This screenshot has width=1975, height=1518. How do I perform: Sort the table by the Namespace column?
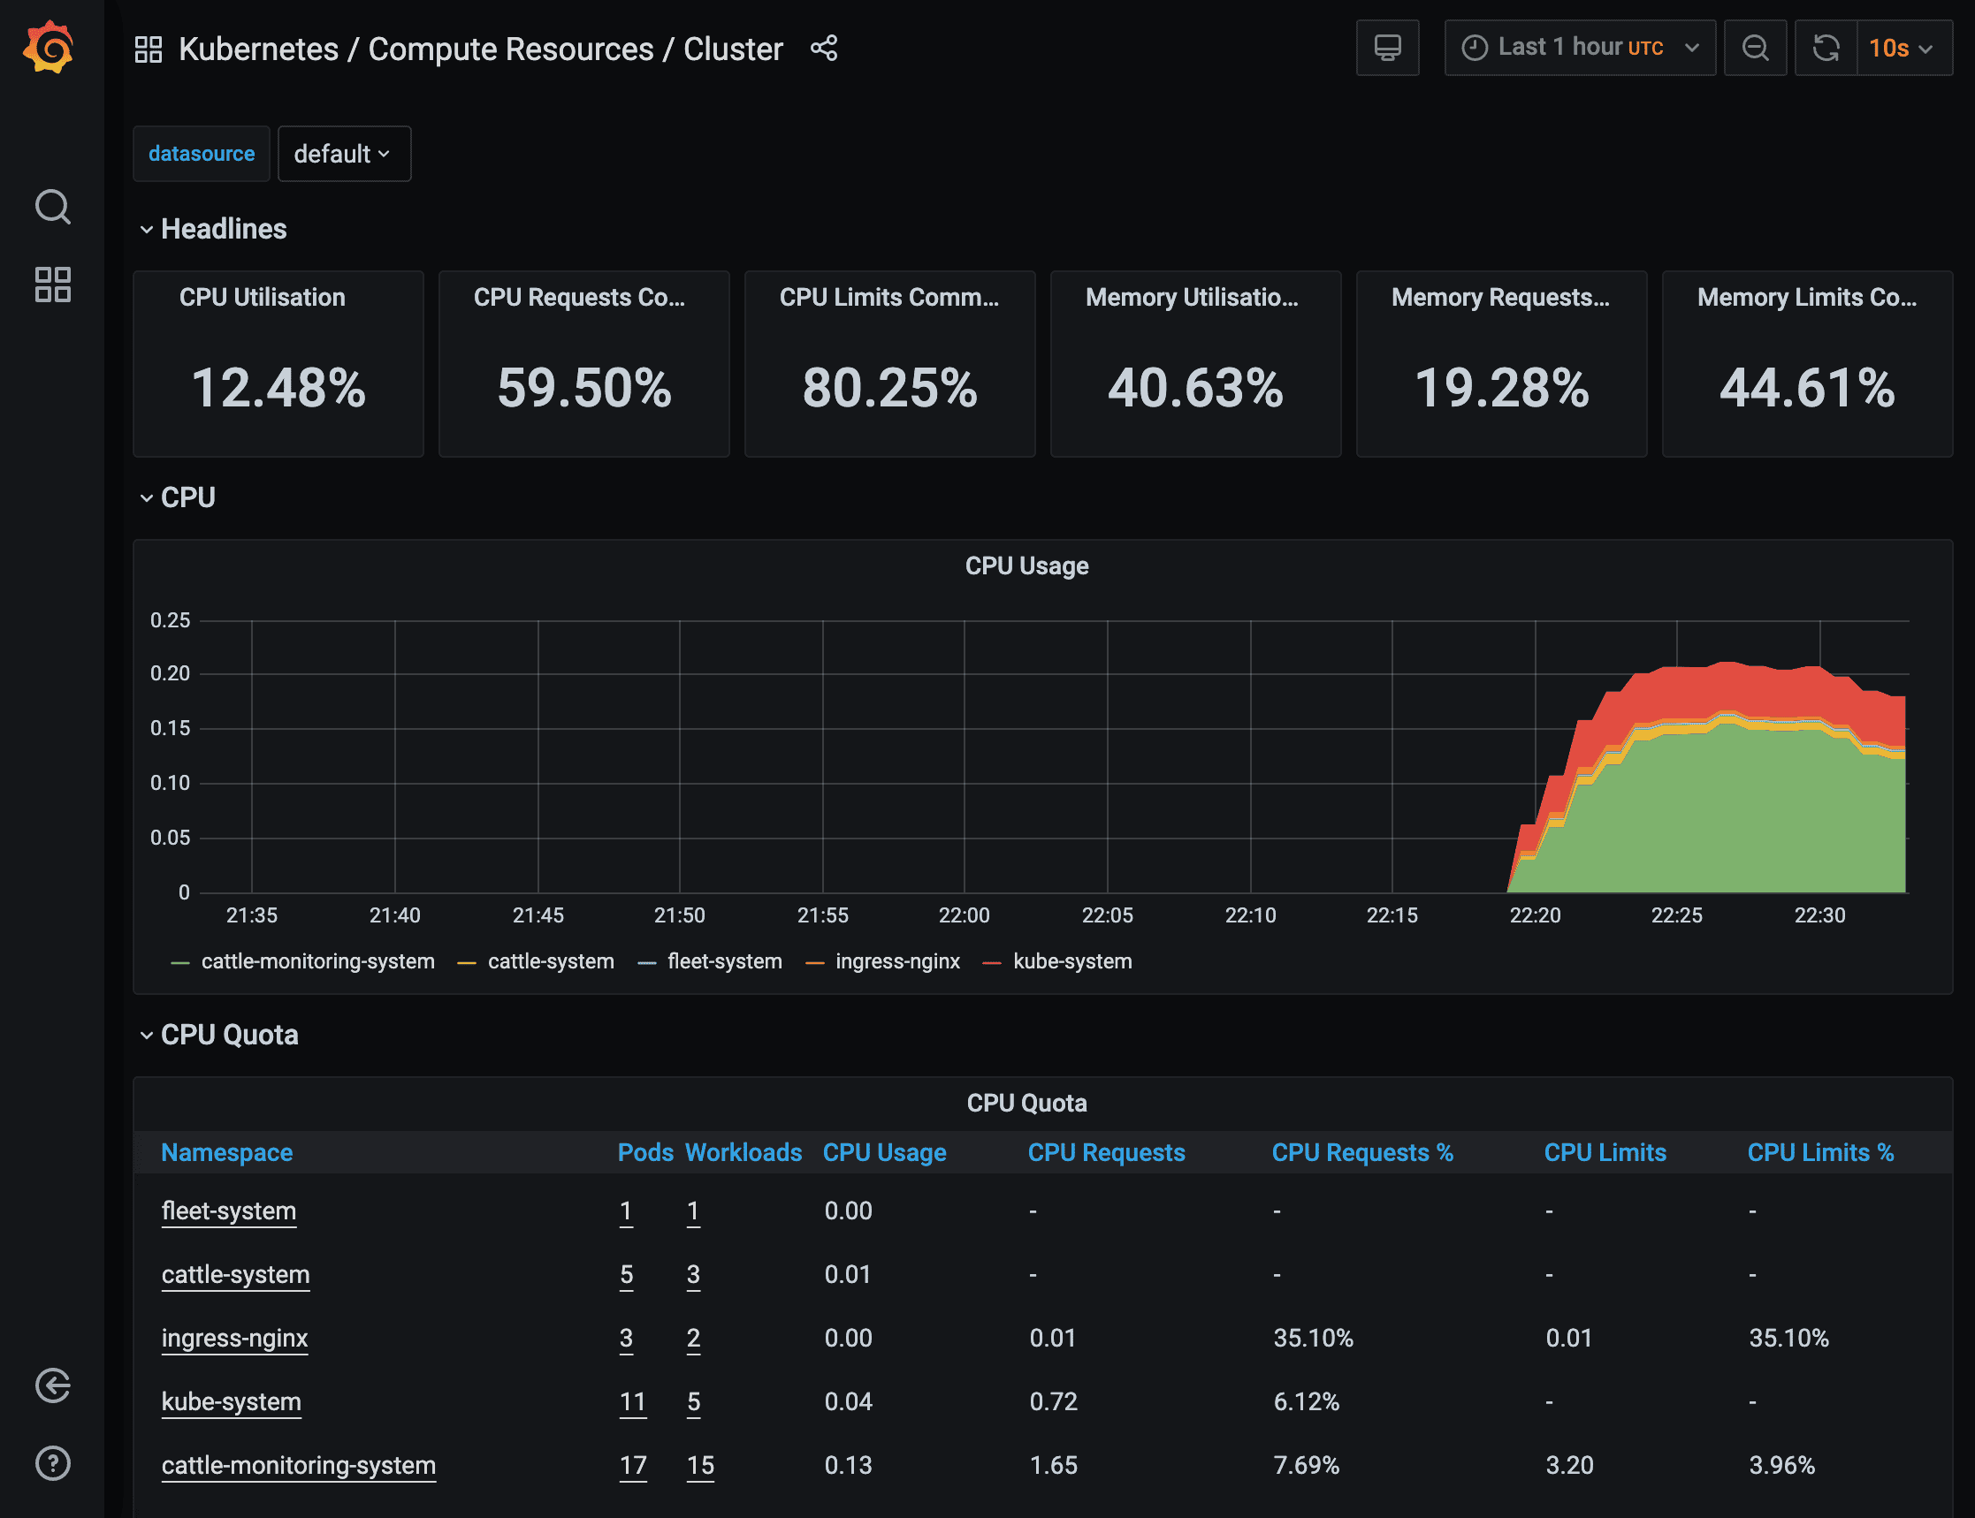point(227,1152)
